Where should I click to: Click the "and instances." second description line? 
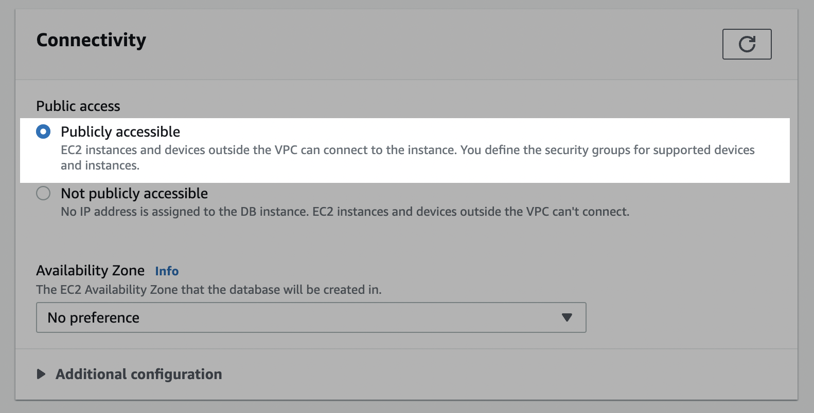click(100, 165)
